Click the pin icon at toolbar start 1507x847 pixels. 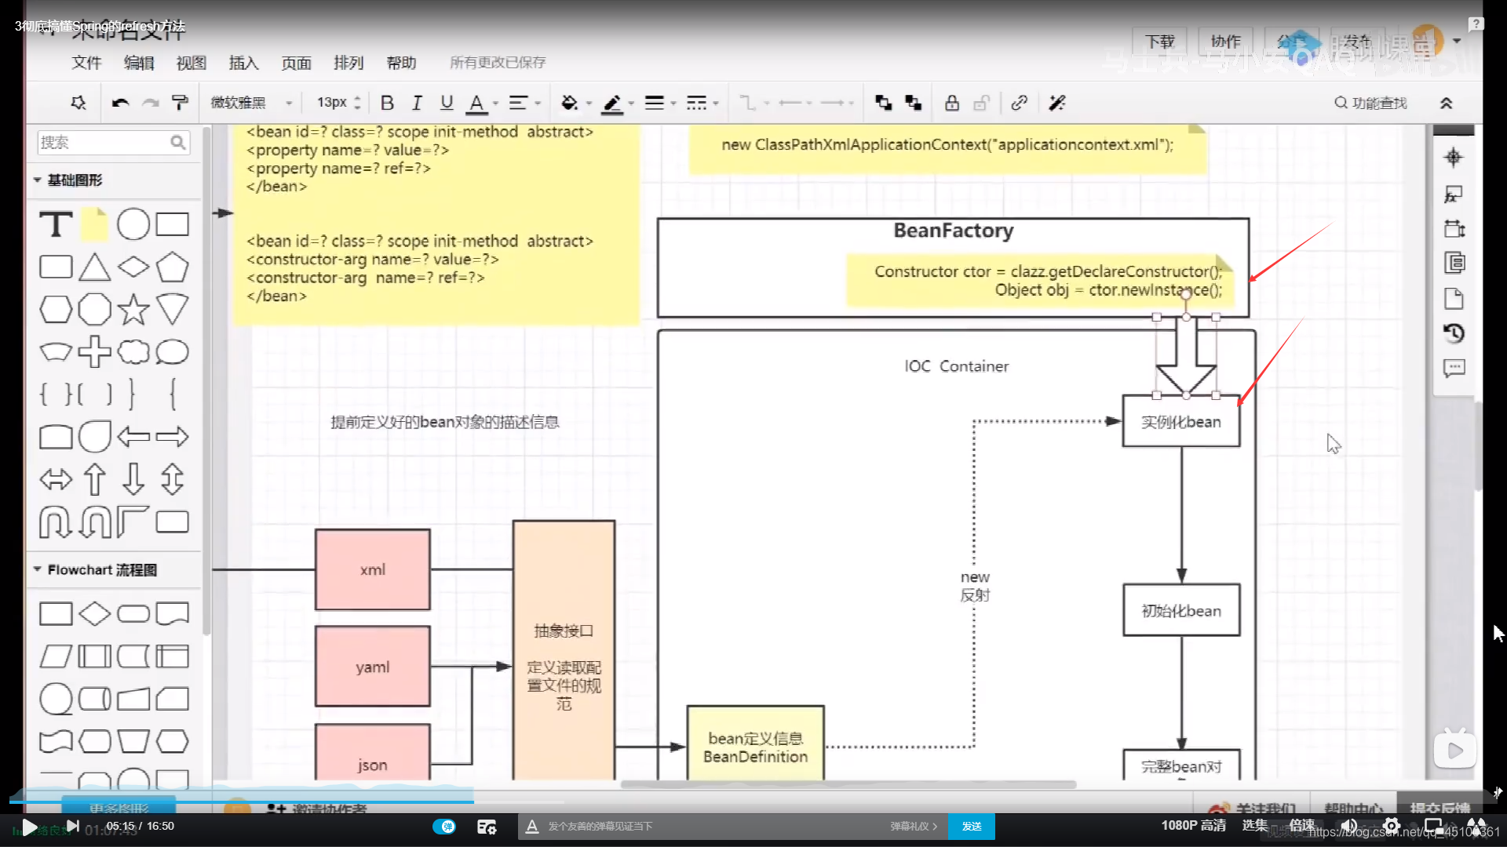[78, 103]
